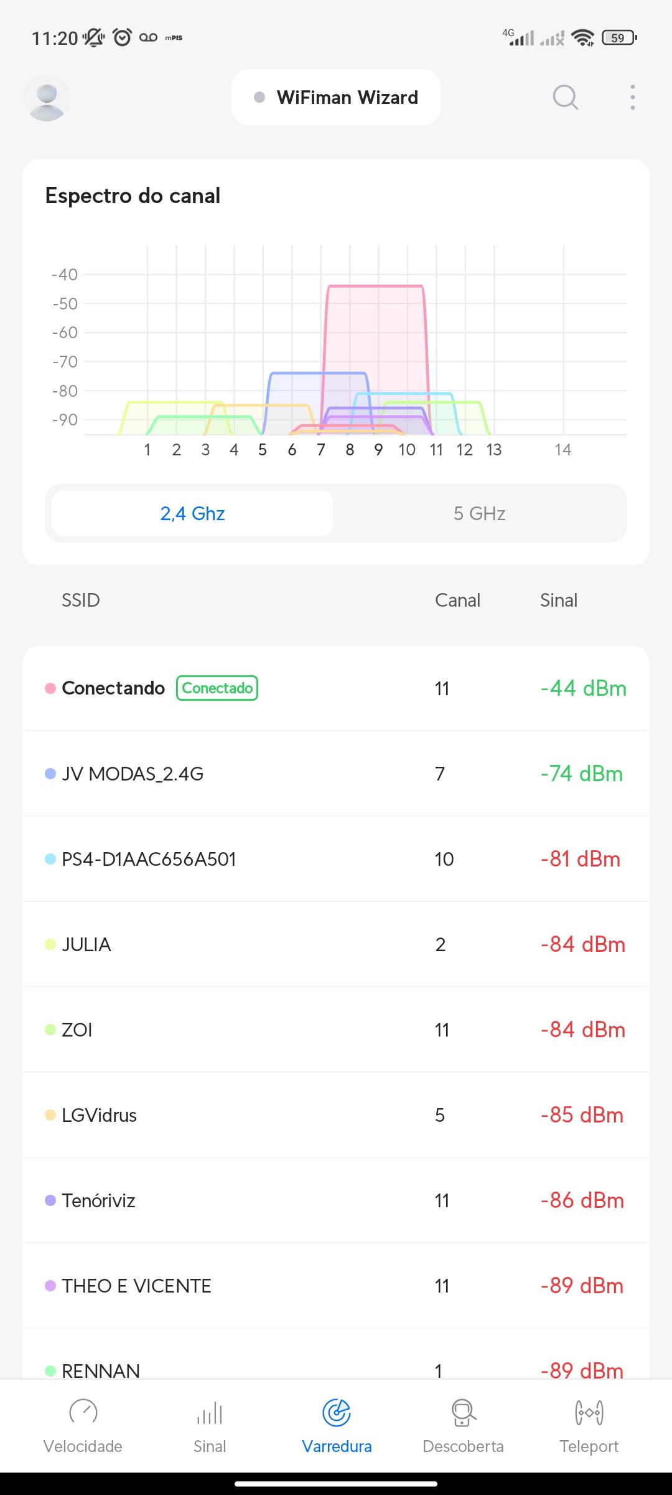672x1495 pixels.
Task: Open the Sinal bars icon
Action: 210,1412
